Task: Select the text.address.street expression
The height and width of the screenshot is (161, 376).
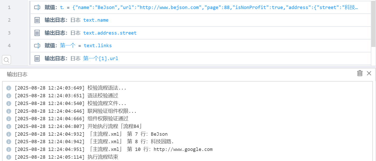Action: click(x=110, y=33)
